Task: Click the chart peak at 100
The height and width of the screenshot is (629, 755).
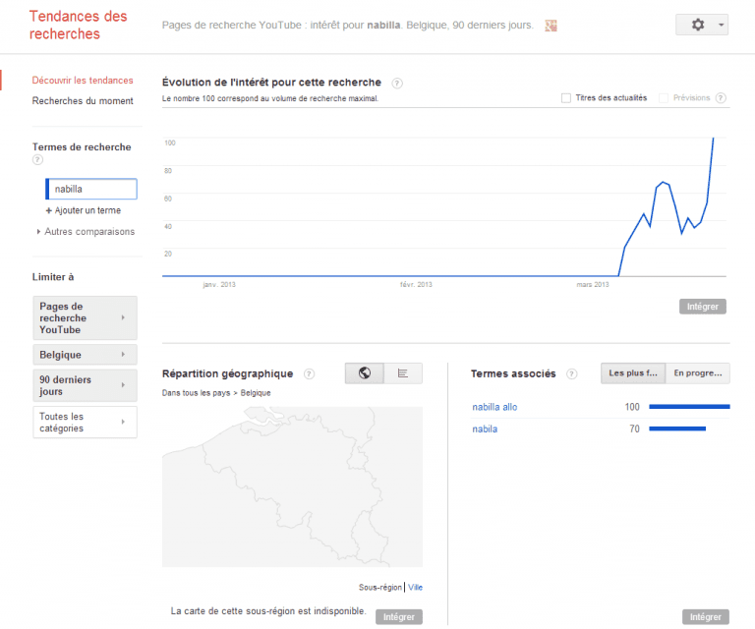Action: [x=713, y=139]
